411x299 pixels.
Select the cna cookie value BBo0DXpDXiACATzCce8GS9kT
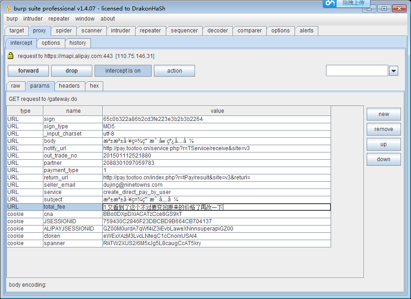tap(216, 215)
